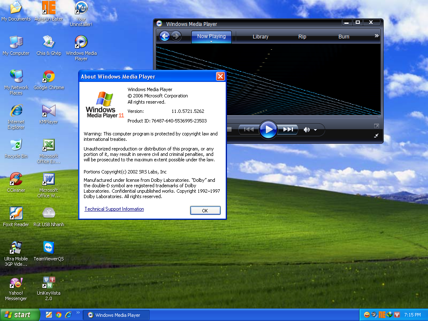Launch Chrome from the Quick Launch bar
428x321 pixels.
[59, 315]
